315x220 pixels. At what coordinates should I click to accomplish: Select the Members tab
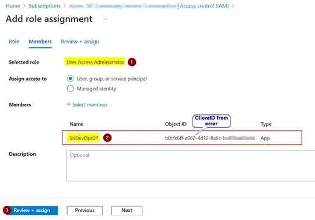click(x=40, y=41)
